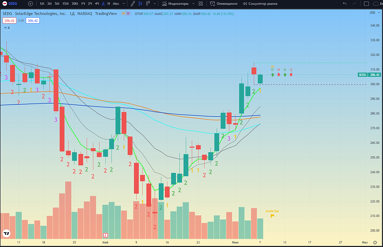Select the 4Ч timeframe

tap(97, 4)
